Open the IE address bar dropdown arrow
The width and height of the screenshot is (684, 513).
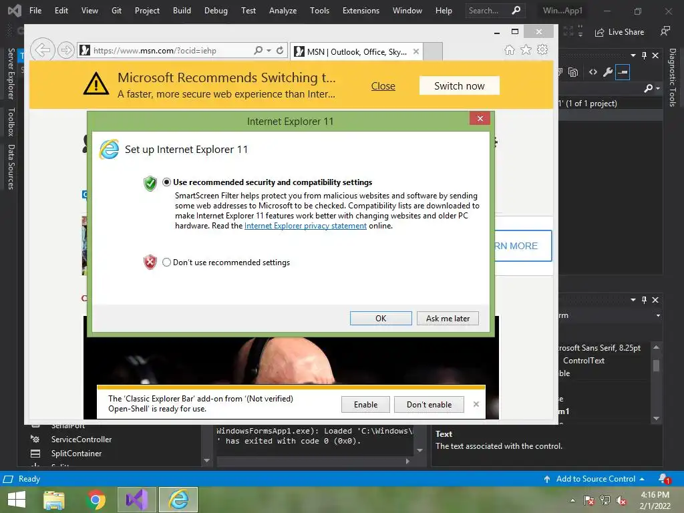tap(269, 50)
